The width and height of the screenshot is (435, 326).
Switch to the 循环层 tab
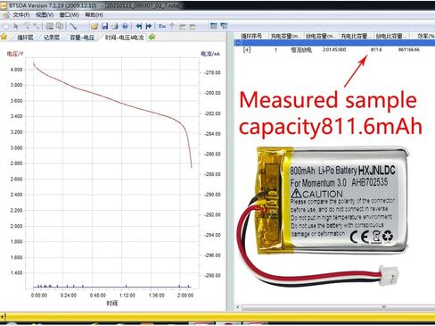point(25,38)
